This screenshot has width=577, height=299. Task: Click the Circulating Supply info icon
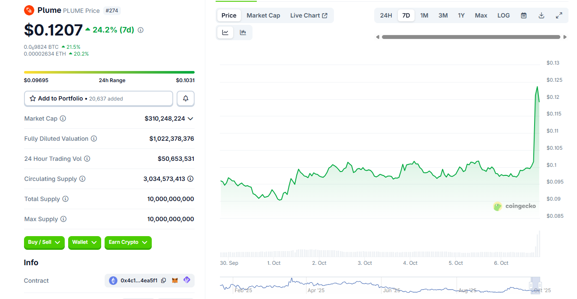click(82, 179)
